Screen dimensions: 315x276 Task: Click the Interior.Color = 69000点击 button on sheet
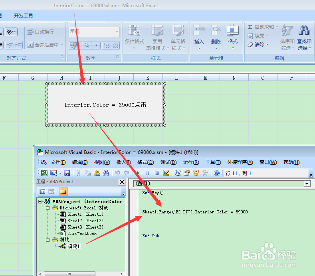pos(105,104)
